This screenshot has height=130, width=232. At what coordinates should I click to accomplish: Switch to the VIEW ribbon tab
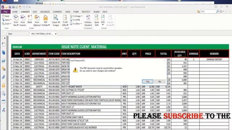68,12
